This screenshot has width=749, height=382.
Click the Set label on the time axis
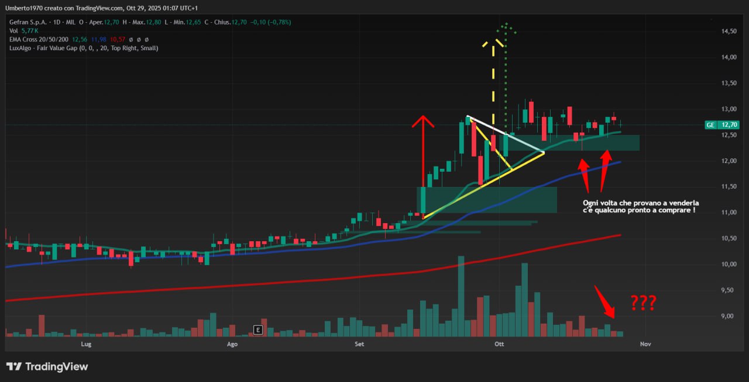[359, 345]
